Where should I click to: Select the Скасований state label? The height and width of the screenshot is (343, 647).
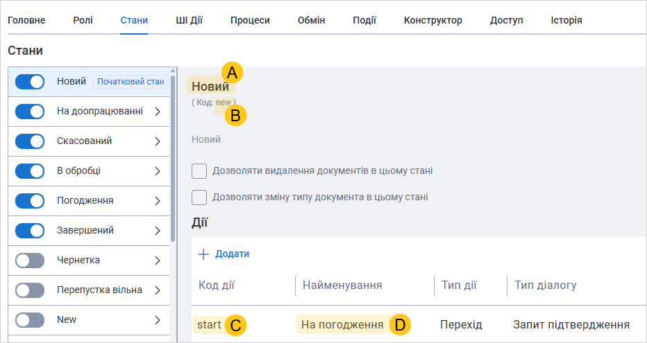tap(85, 141)
